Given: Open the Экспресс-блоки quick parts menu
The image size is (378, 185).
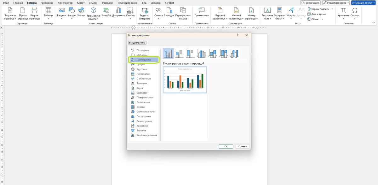Looking at the screenshot, I should 279,14.
